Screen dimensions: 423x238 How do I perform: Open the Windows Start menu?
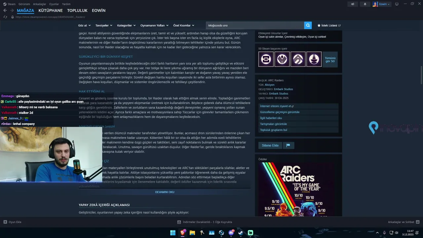(173, 233)
